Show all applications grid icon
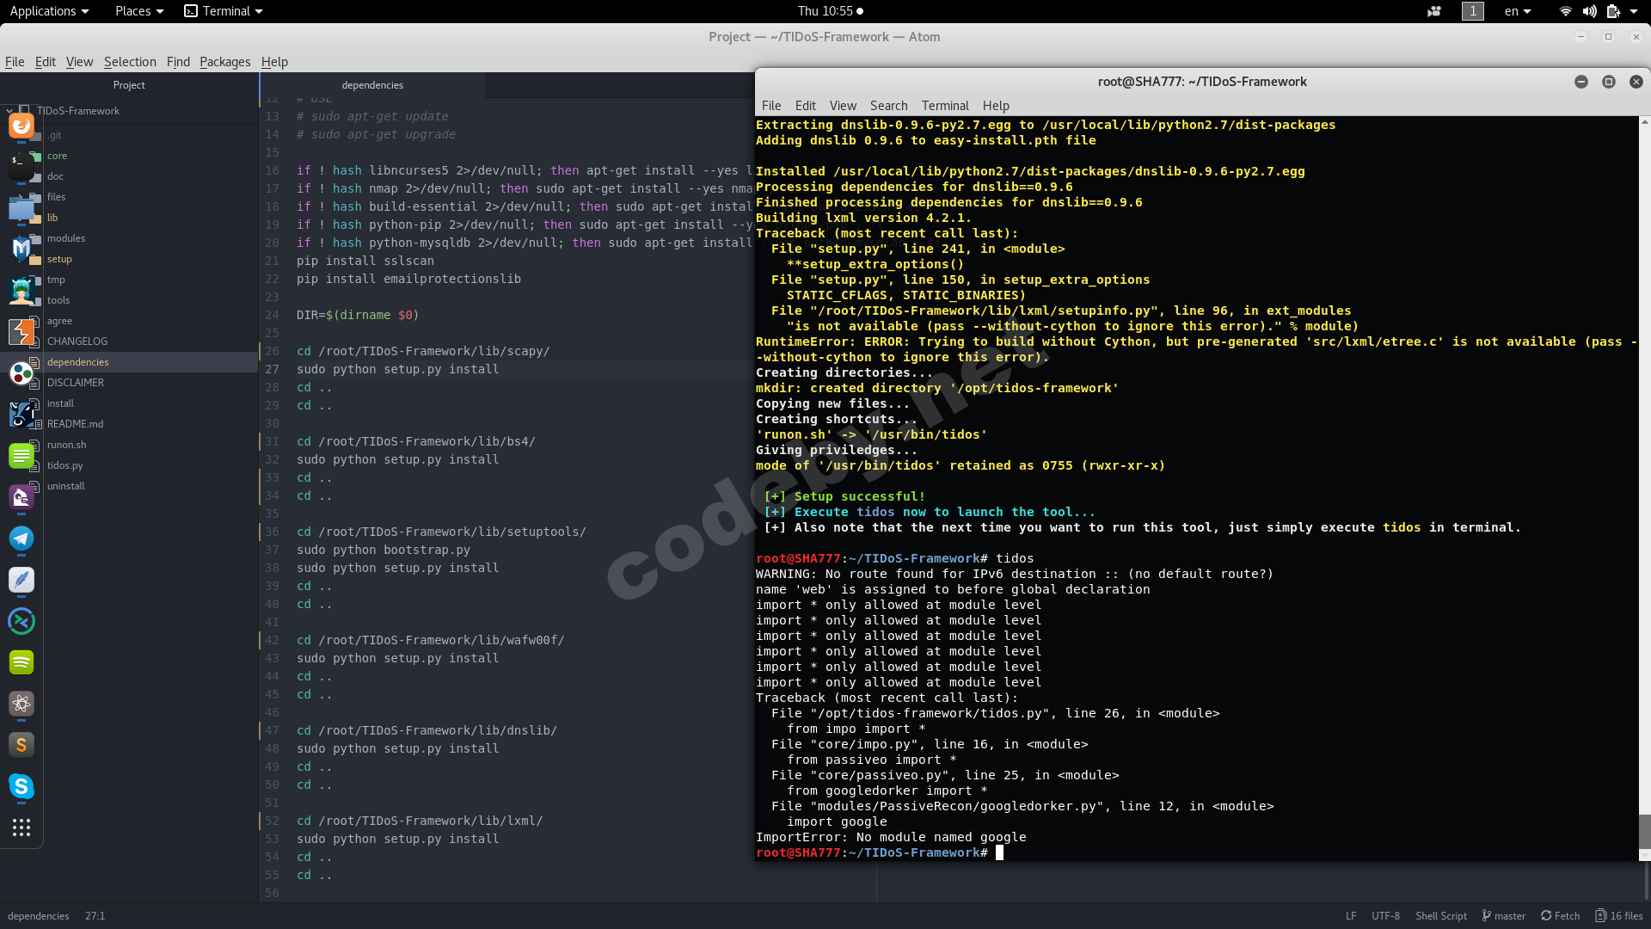This screenshot has width=1651, height=929. (x=21, y=827)
